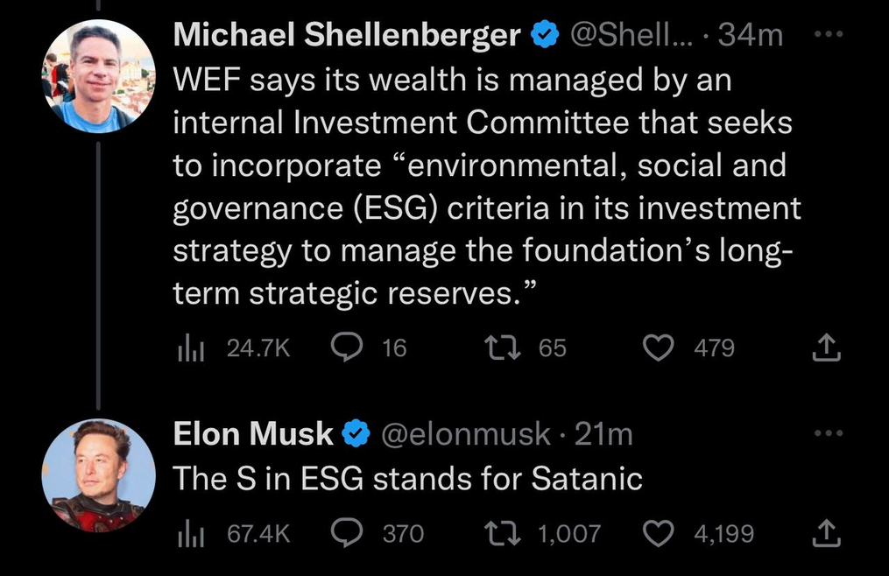Open more options on Elon Musk's tweet
The width and height of the screenshot is (889, 576).
point(826,433)
